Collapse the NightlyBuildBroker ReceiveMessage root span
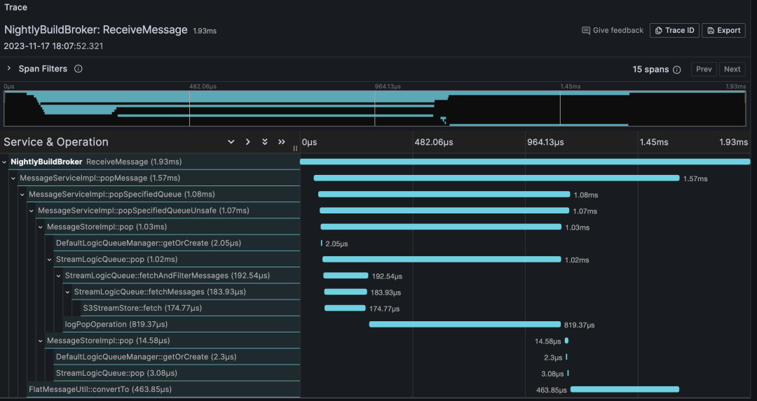The height and width of the screenshot is (401, 757). pyautogui.click(x=5, y=162)
